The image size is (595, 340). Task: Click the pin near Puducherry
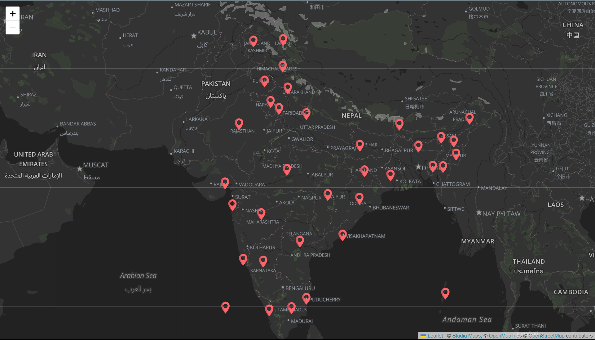(306, 298)
